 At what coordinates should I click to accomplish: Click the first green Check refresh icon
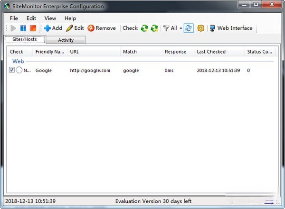tap(144, 28)
